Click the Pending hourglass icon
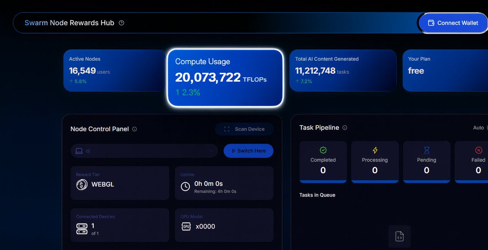 point(427,150)
